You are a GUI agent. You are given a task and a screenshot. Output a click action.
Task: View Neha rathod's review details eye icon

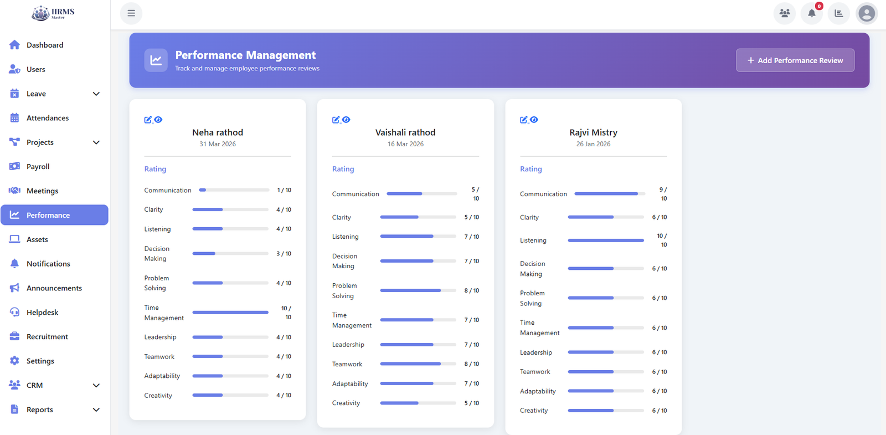tap(158, 120)
